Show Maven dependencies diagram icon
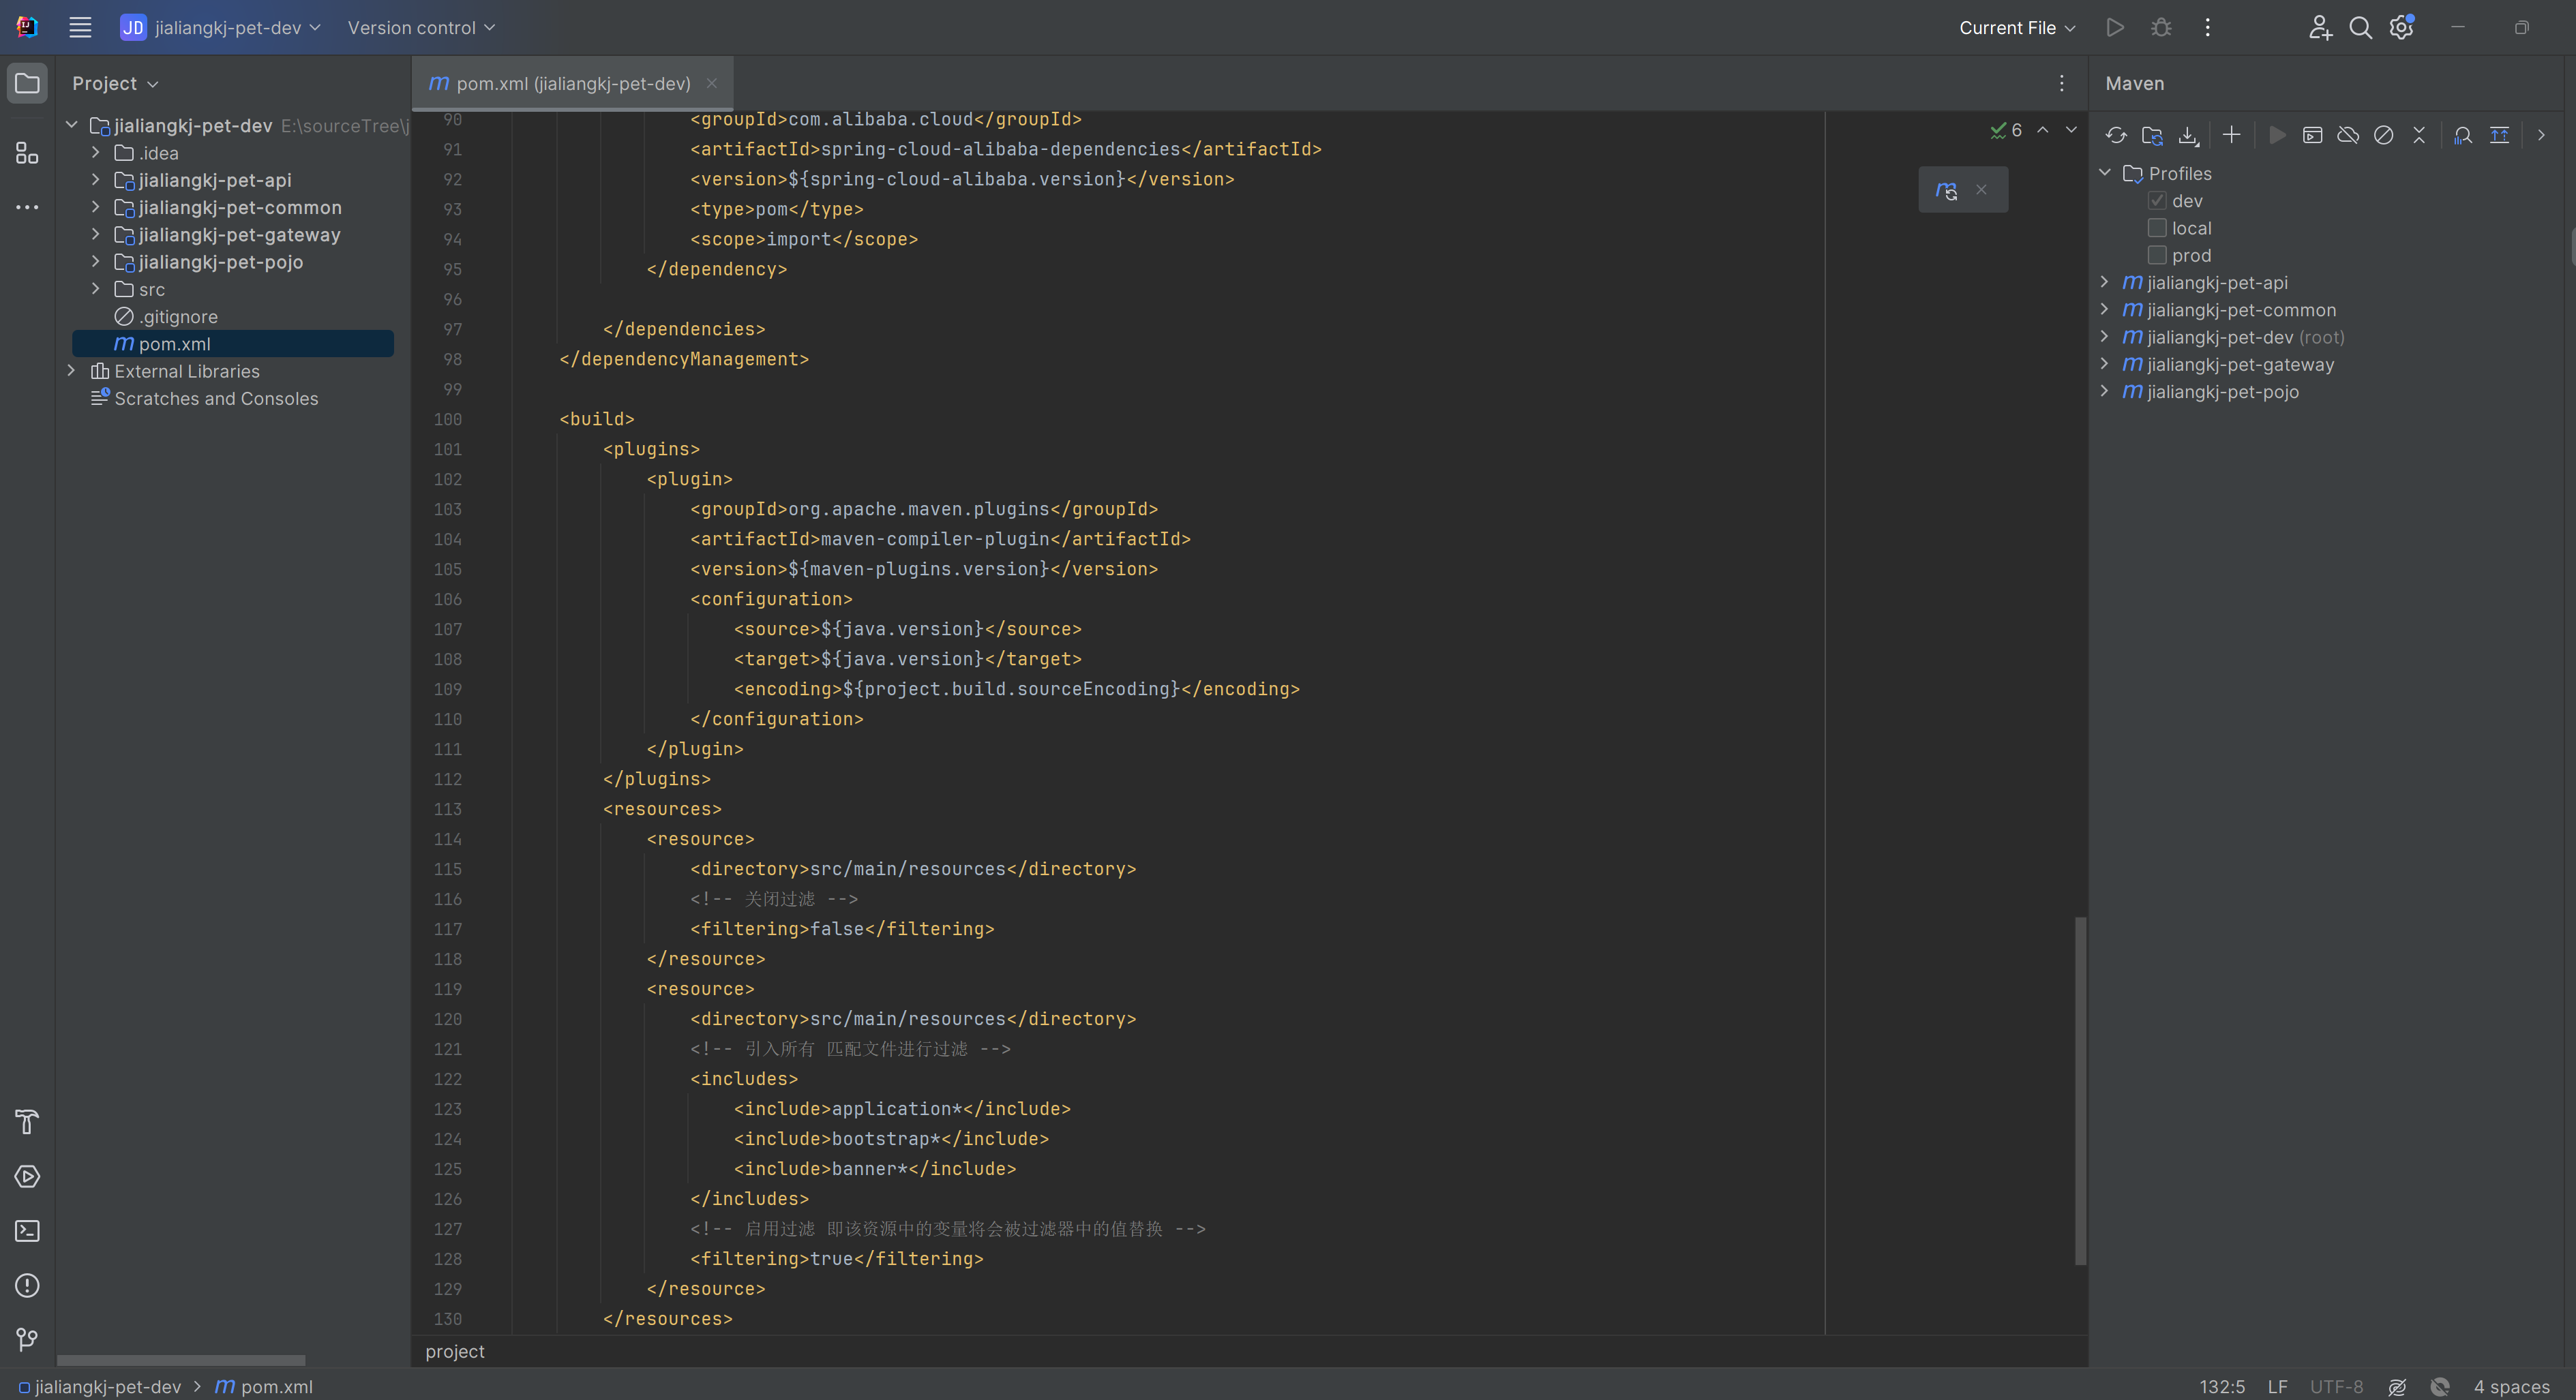This screenshot has width=2576, height=1400. [2499, 135]
